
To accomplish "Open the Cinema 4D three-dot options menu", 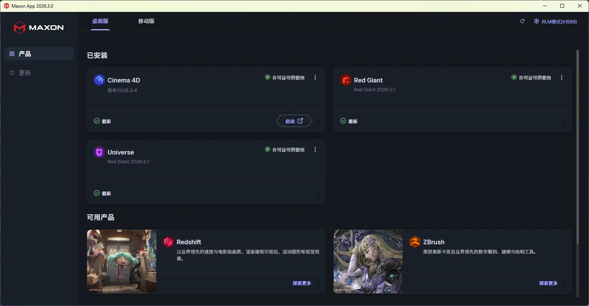I will point(315,77).
